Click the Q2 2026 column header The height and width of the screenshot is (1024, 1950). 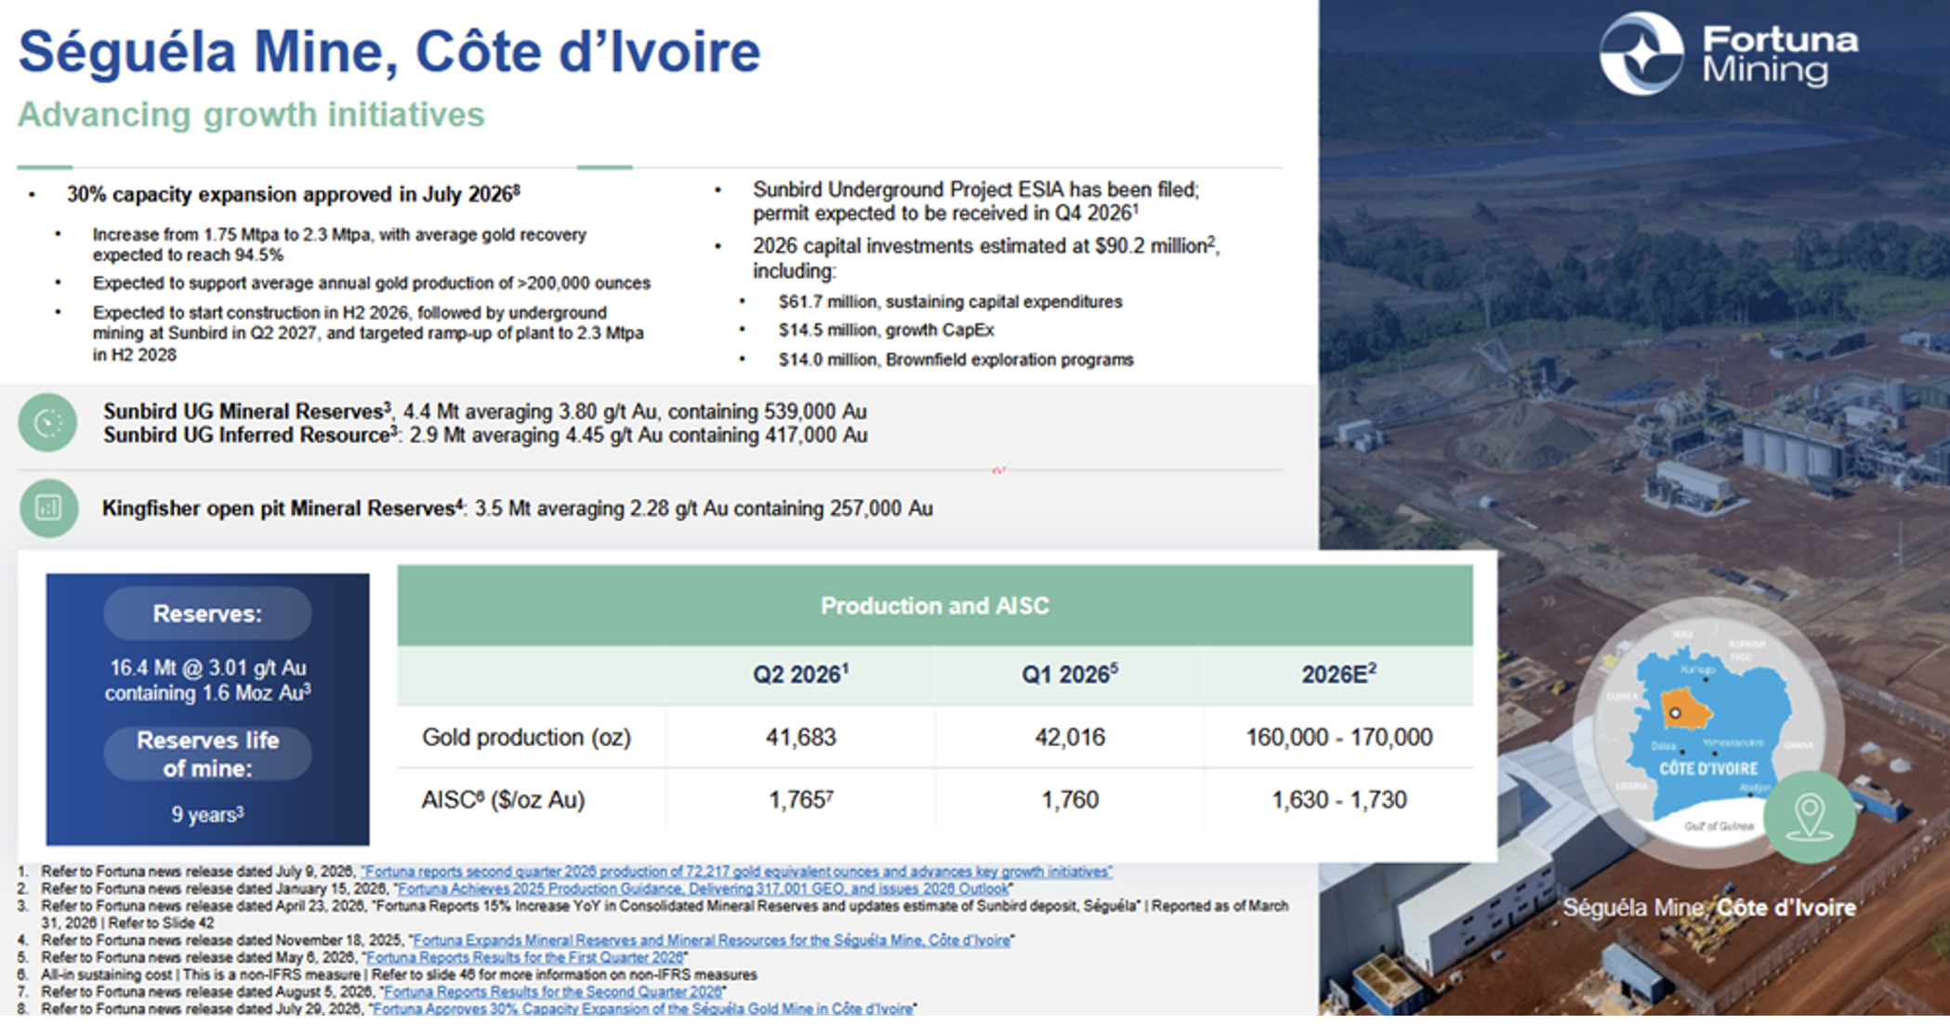point(800,675)
